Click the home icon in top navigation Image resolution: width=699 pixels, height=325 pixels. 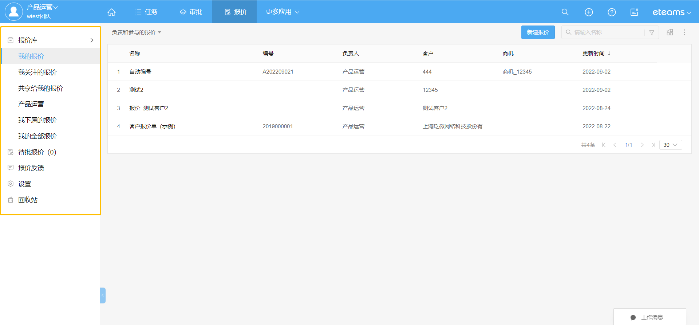coord(111,12)
